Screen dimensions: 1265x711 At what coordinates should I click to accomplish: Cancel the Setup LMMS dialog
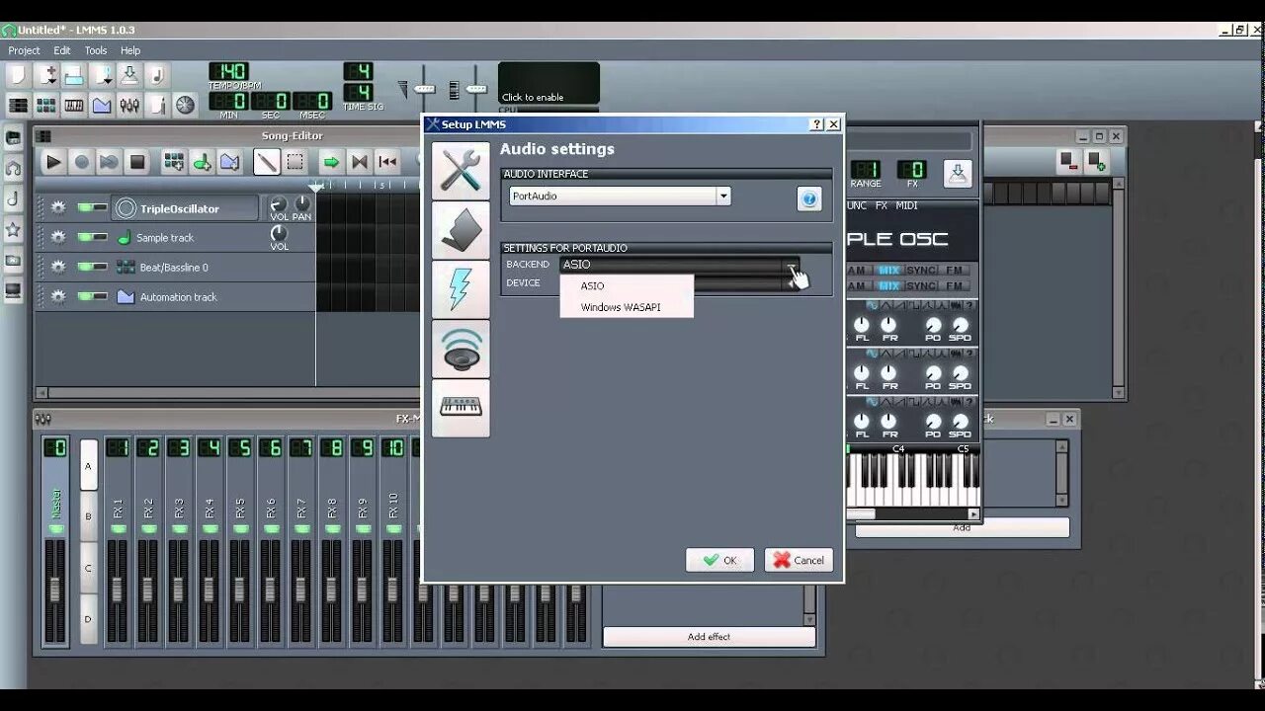click(x=799, y=560)
